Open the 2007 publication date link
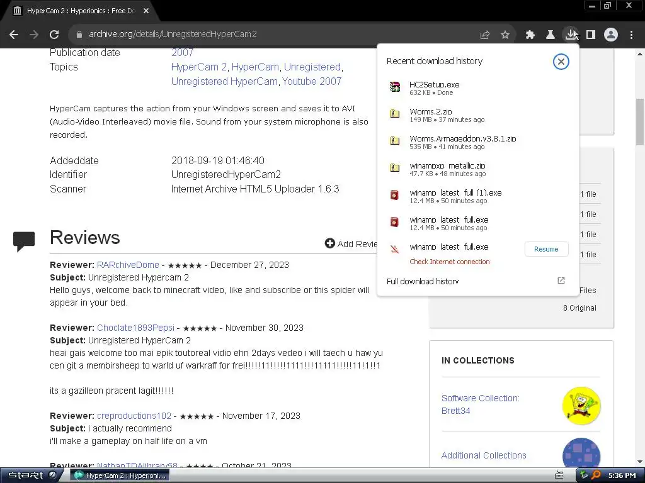The image size is (645, 483). point(182,53)
